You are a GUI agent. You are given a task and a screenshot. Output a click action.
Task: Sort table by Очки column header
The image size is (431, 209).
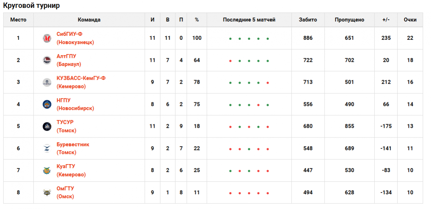(410, 20)
